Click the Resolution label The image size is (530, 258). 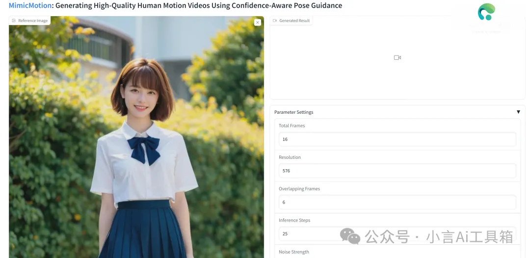pyautogui.click(x=290, y=157)
